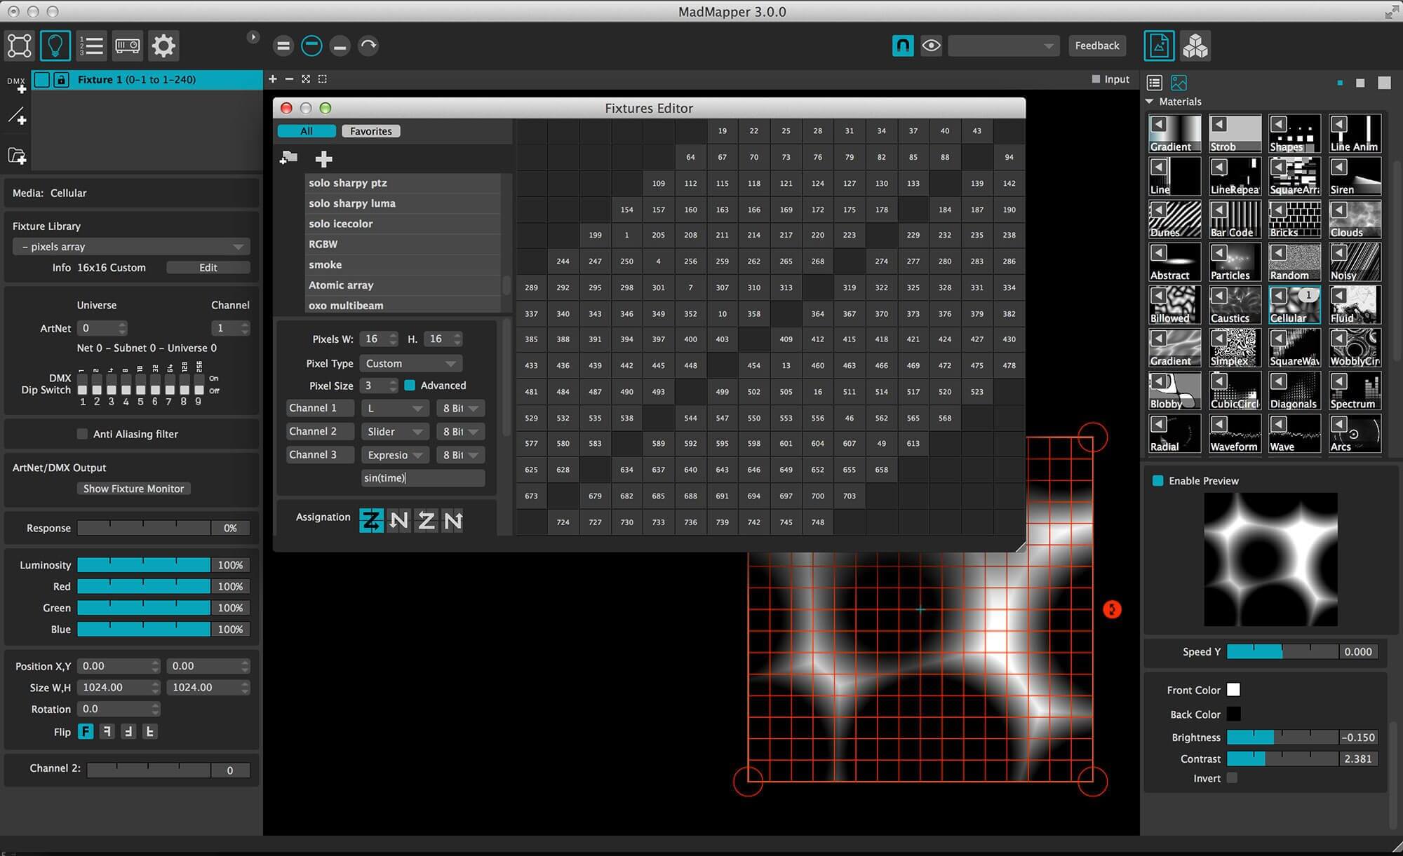The image size is (1403, 856).
Task: Switch materials to image thumbnail view icon
Action: (1179, 83)
